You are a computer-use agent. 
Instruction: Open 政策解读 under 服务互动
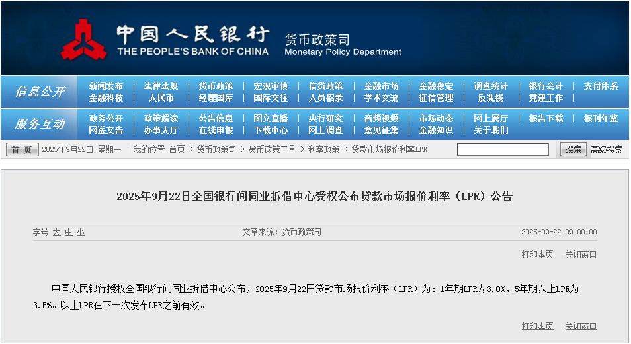161,119
